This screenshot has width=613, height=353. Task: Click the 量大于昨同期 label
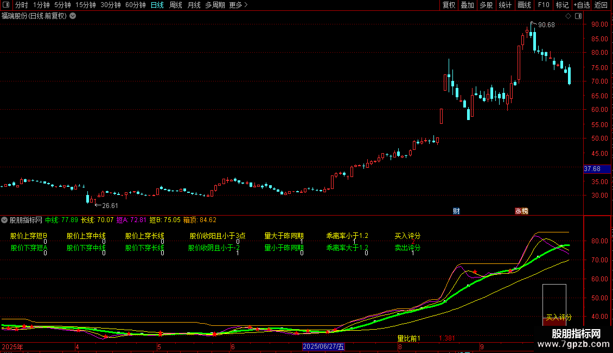[x=284, y=236]
